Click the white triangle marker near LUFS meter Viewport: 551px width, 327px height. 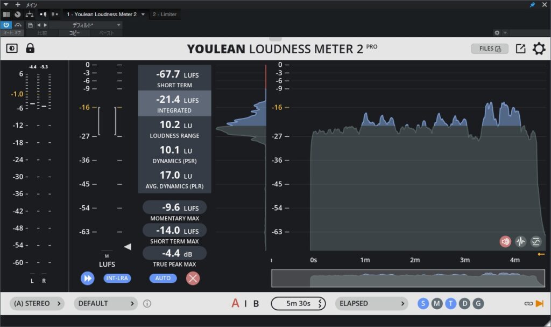coord(128,247)
